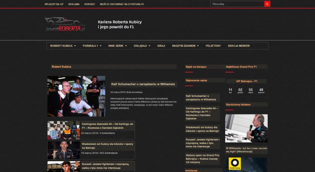Open the Kontakt top link
This screenshot has width=315, height=172.
click(90, 4)
